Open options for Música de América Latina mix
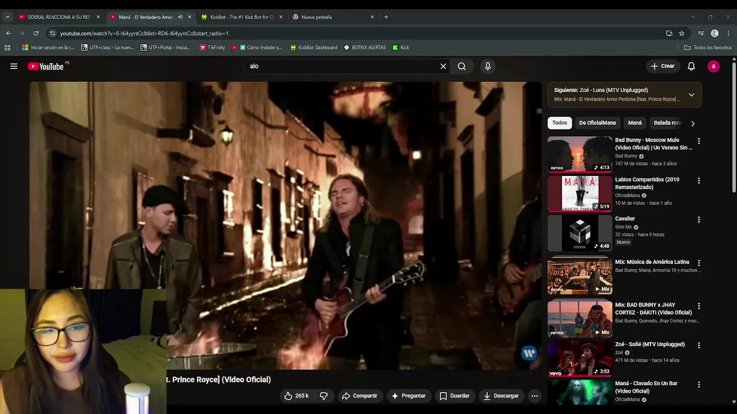Viewport: 737px width, 414px height. pos(699,263)
